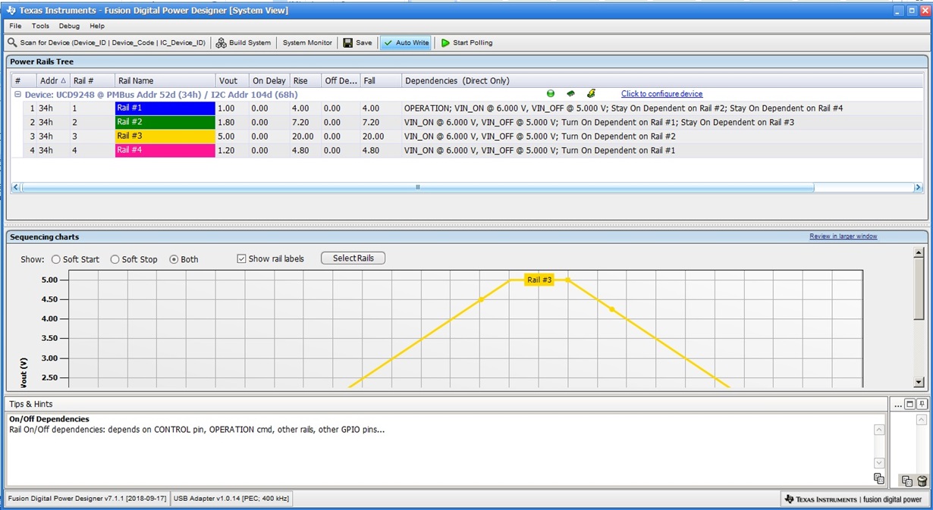Click the blue Rail #1 color cell

point(165,108)
